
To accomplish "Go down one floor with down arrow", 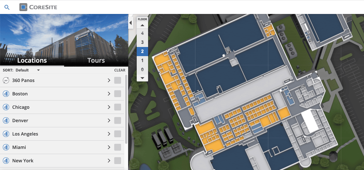I will pyautogui.click(x=142, y=78).
